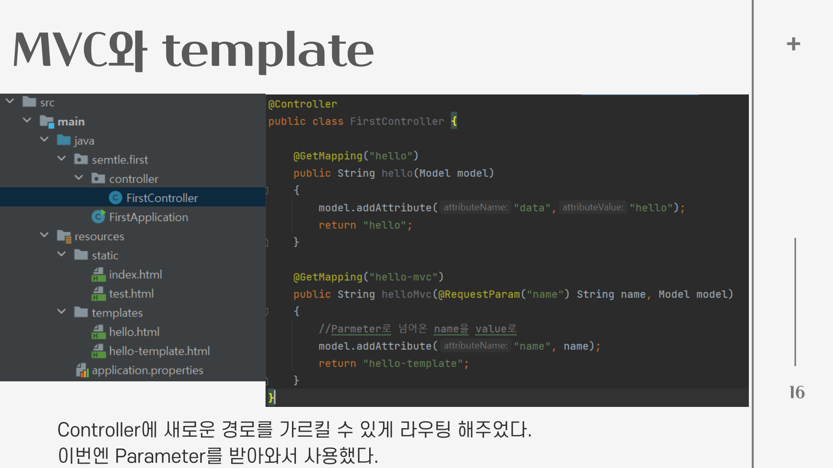Click the application.properties file icon
Screen dimensions: 833x468
pyautogui.click(x=82, y=370)
